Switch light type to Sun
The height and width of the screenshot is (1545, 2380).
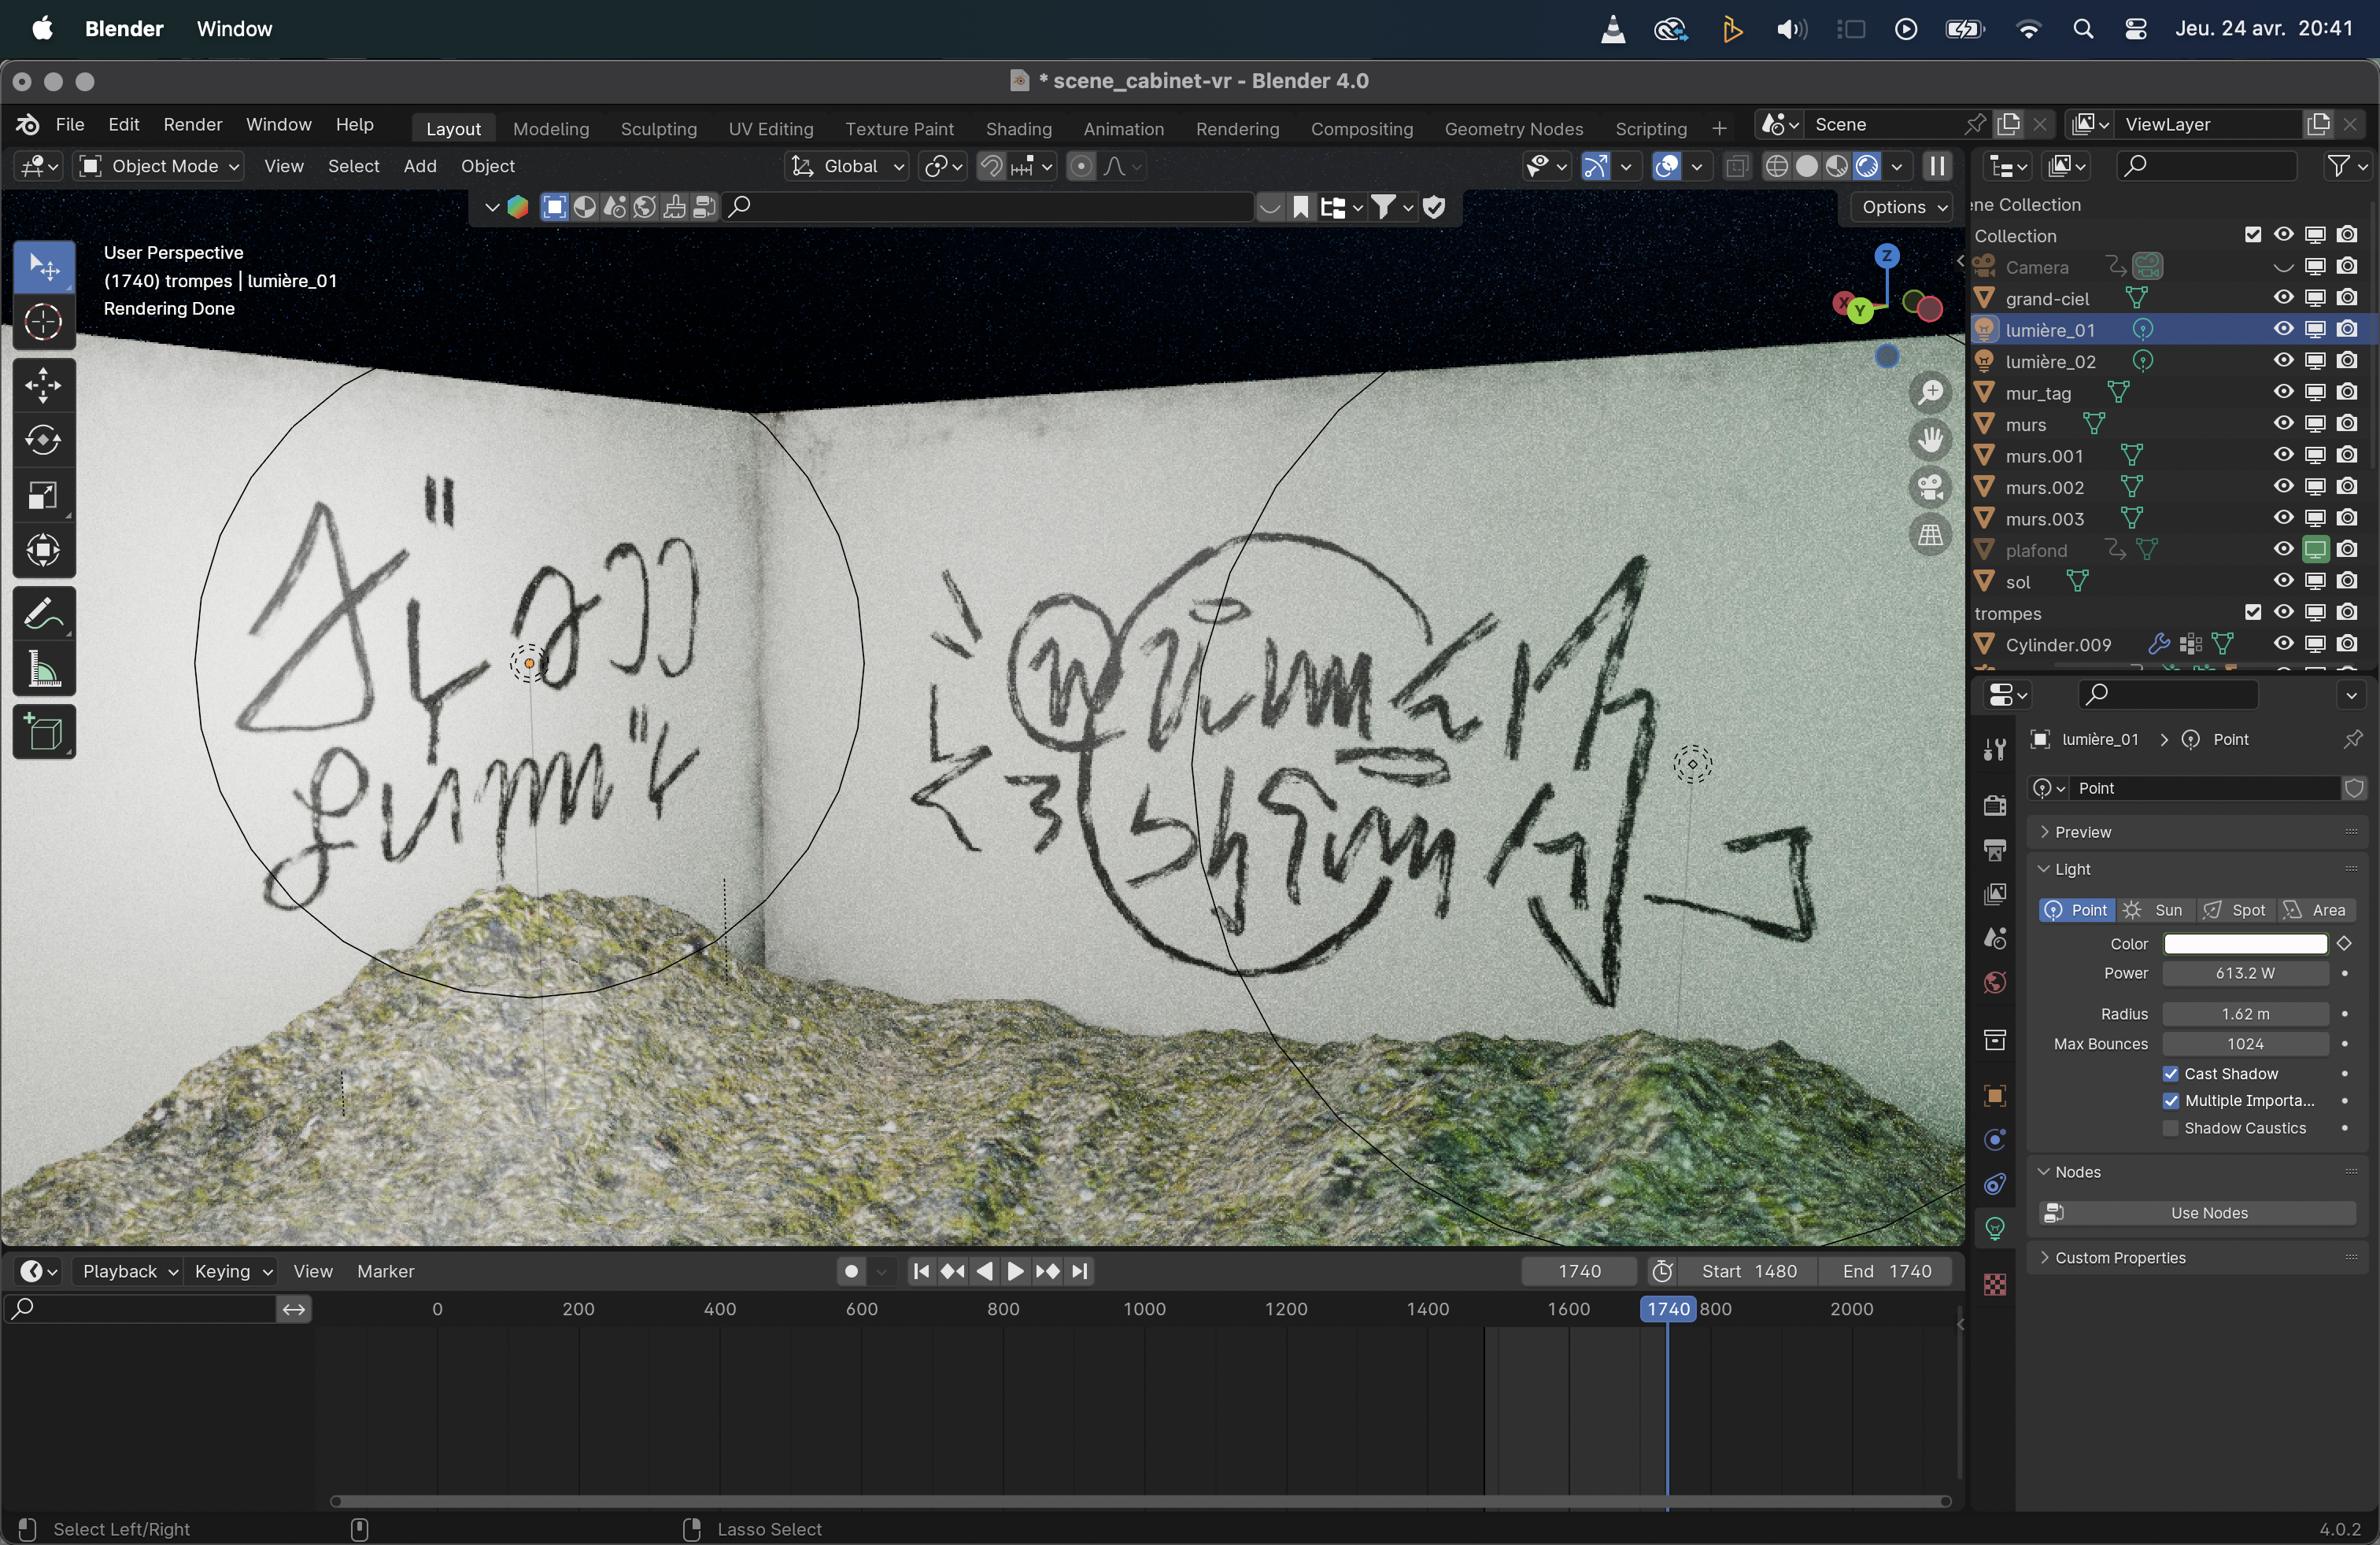point(2155,909)
